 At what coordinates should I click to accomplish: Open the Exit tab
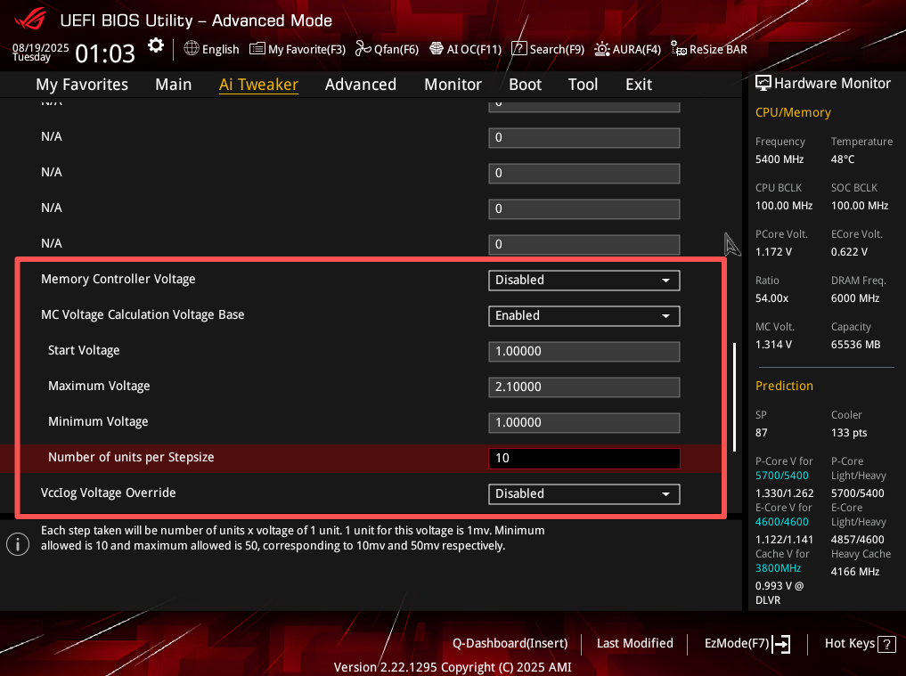pos(639,85)
